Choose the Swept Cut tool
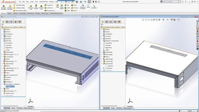This screenshot has width=199, height=112. (x=49, y=5)
